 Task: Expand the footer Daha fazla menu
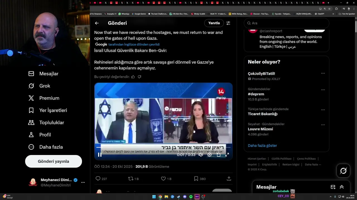(313, 164)
